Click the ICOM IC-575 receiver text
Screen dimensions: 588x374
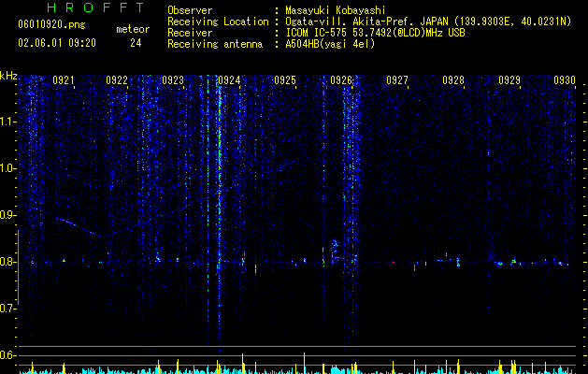375,33
